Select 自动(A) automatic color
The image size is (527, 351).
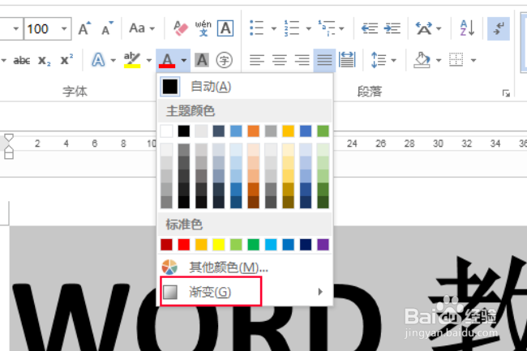(246, 86)
